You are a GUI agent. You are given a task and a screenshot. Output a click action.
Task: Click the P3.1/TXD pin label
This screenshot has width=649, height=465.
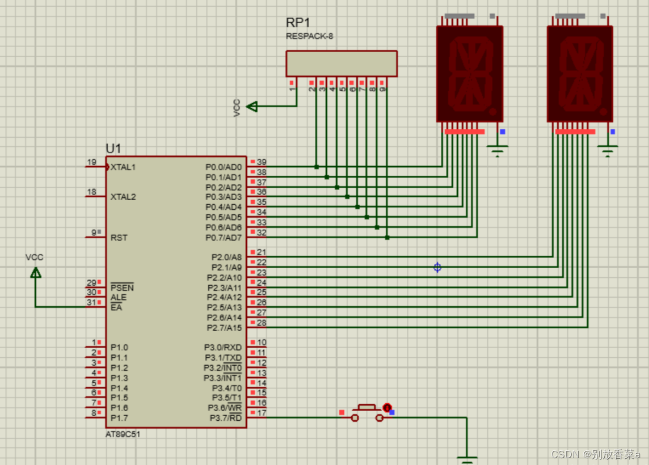tap(223, 358)
